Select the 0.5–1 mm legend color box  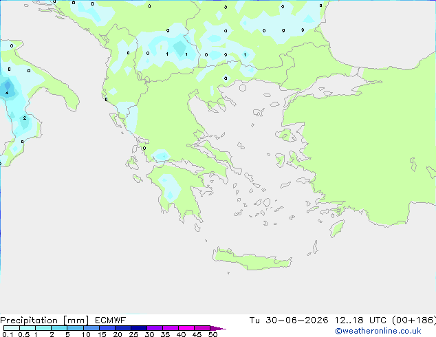pyautogui.click(x=28, y=328)
